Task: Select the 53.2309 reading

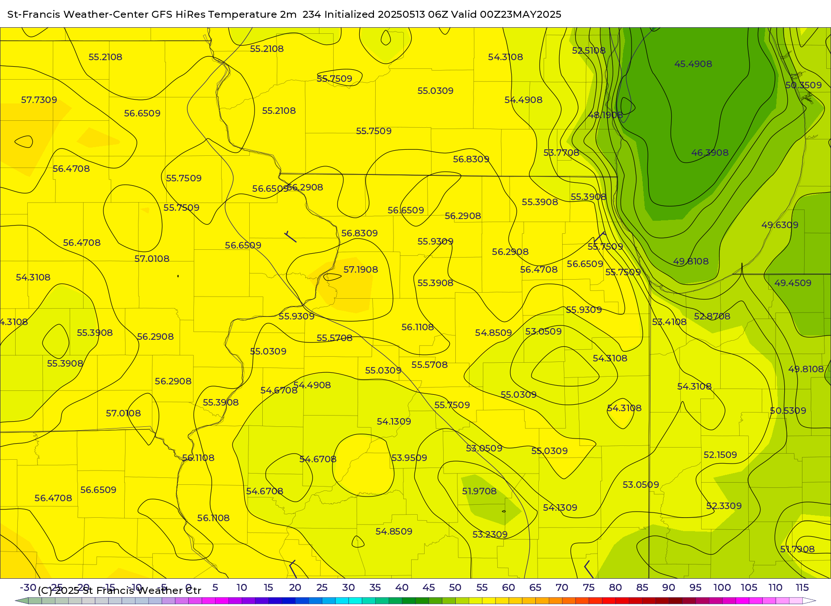Action: (x=490, y=535)
